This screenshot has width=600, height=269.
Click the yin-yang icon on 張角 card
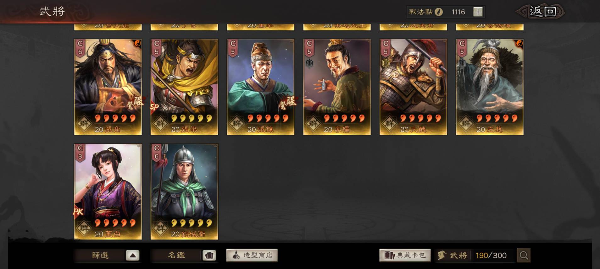pyautogui.click(x=137, y=43)
